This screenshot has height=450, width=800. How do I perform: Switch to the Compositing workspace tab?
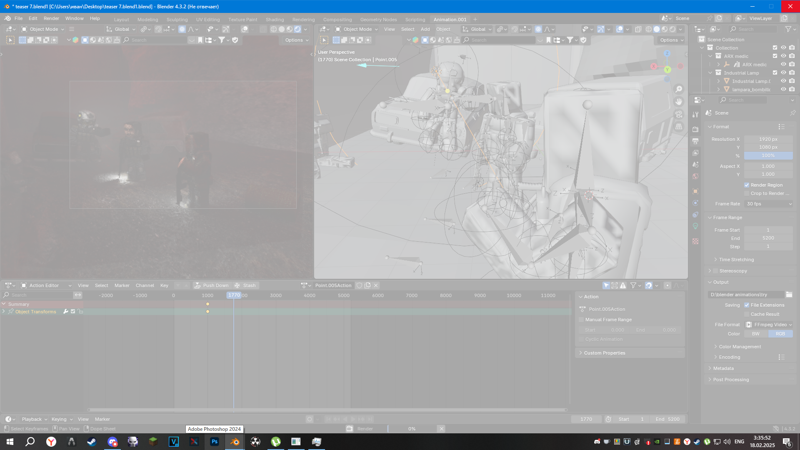337,20
